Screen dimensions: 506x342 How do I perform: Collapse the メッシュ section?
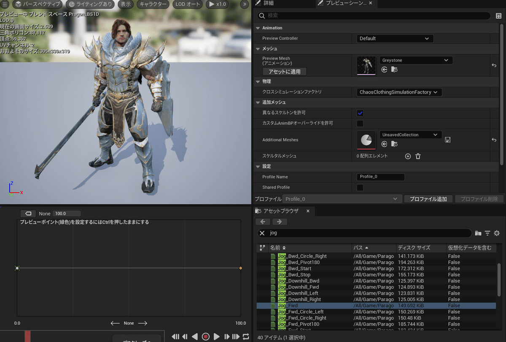(x=258, y=49)
